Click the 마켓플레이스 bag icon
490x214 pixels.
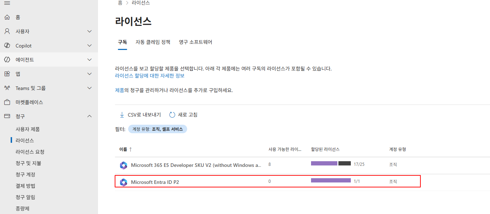click(7, 102)
